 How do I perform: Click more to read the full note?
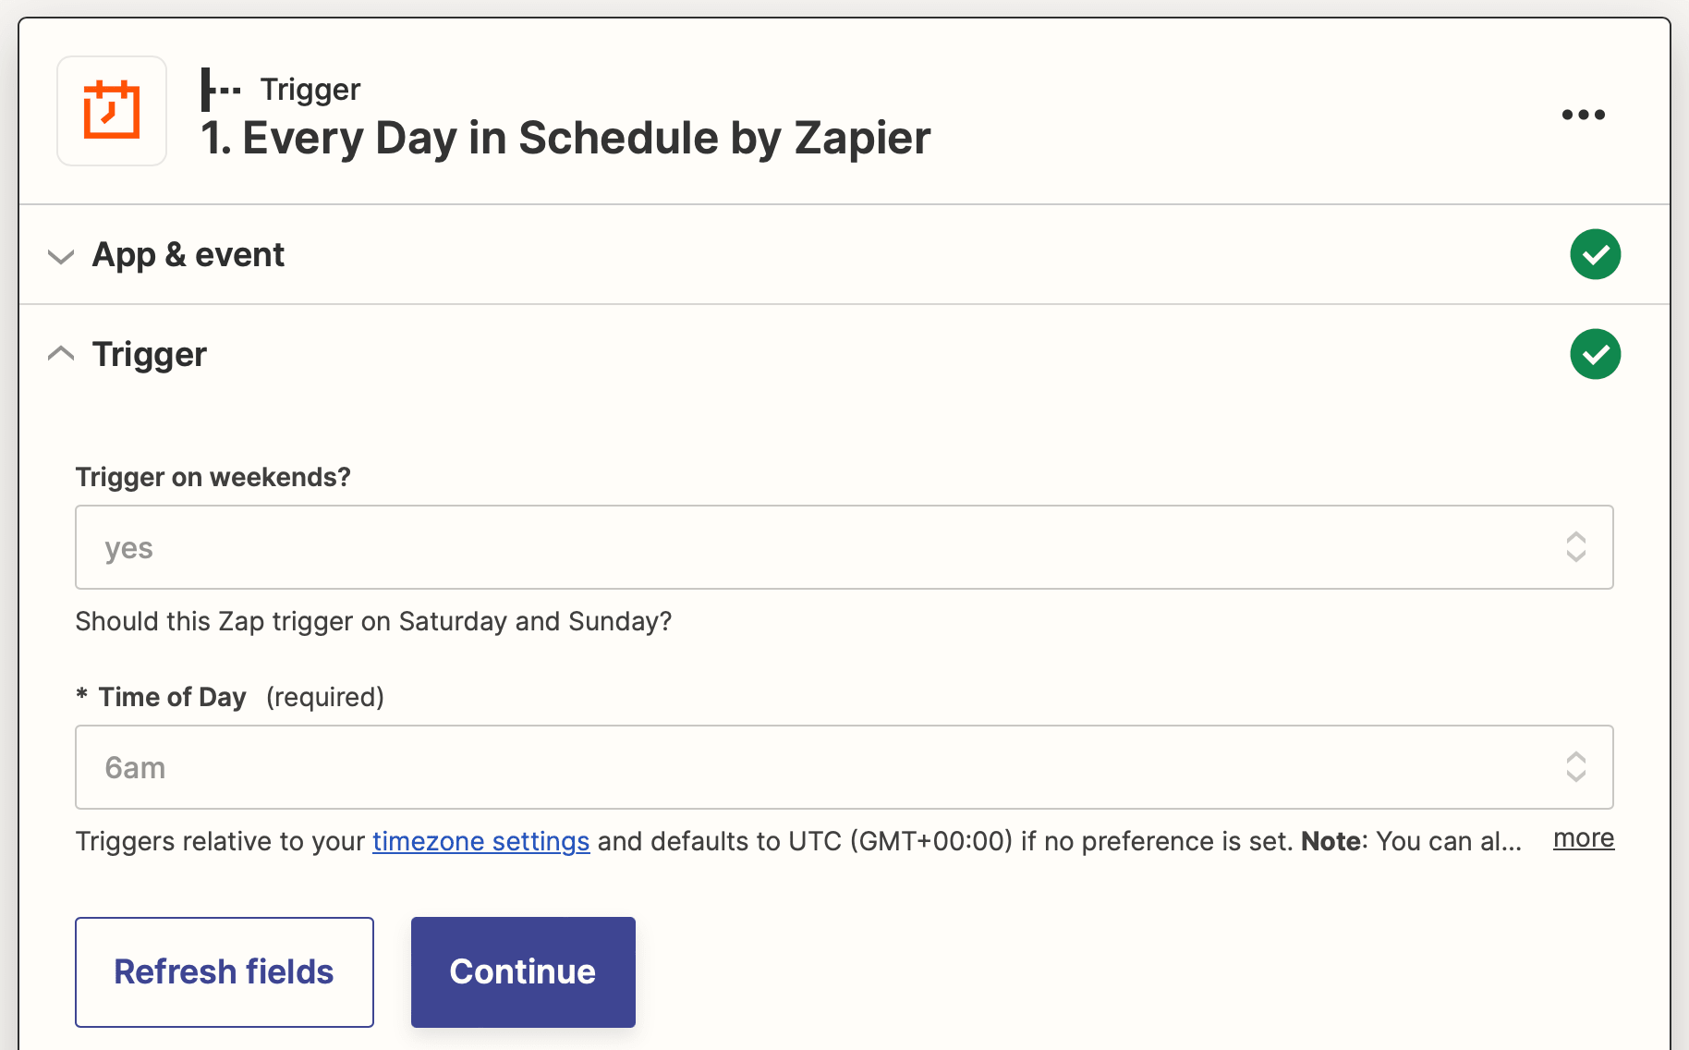tap(1583, 838)
